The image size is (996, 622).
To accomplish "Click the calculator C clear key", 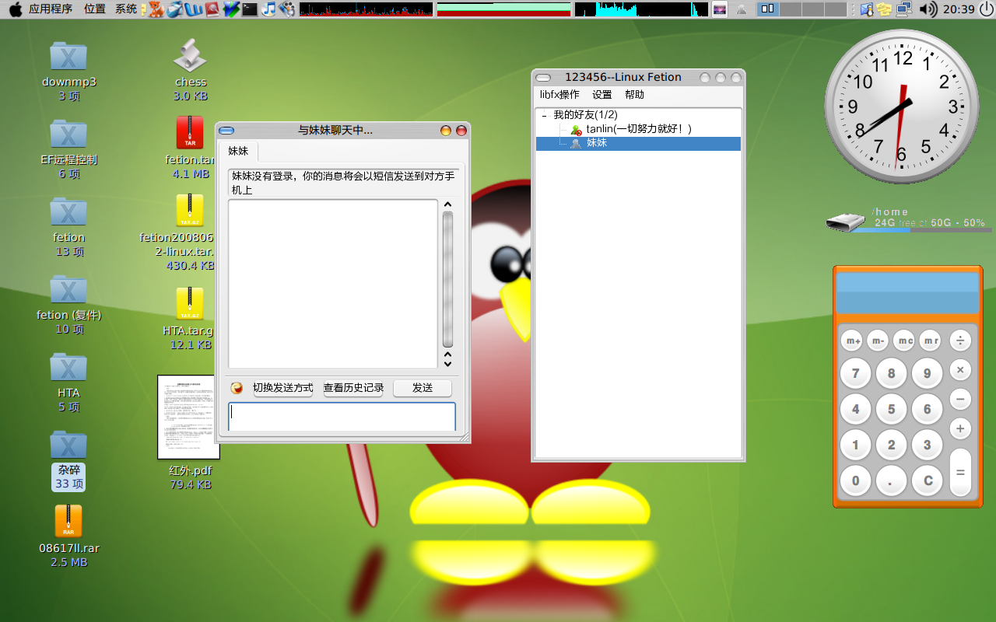I will [928, 480].
